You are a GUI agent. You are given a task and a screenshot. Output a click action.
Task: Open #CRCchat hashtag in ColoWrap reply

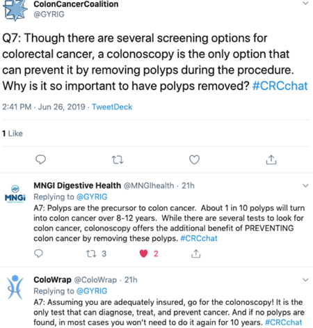pyautogui.click(x=284, y=322)
